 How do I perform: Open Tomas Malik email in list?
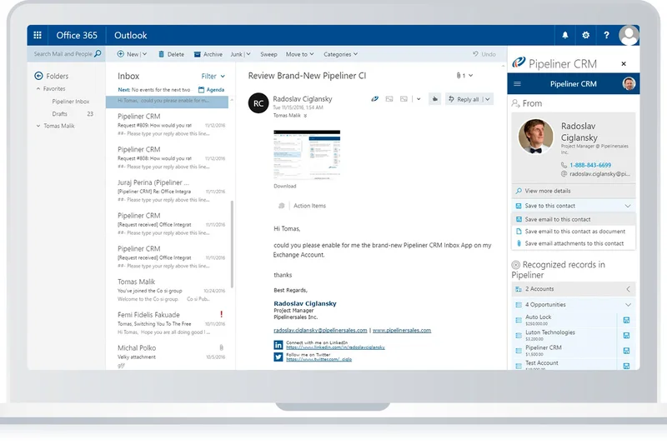click(x=169, y=290)
